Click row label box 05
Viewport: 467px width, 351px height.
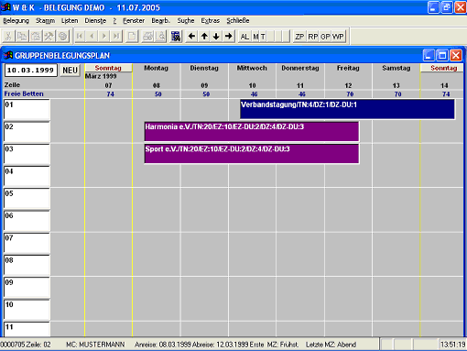[x=27, y=198]
